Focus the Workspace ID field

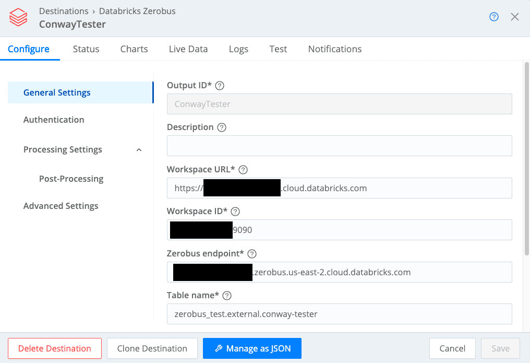[x=340, y=230]
